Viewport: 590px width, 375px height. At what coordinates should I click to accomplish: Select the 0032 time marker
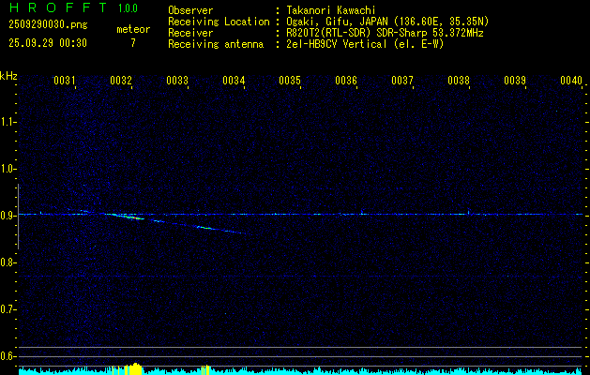[x=121, y=82]
